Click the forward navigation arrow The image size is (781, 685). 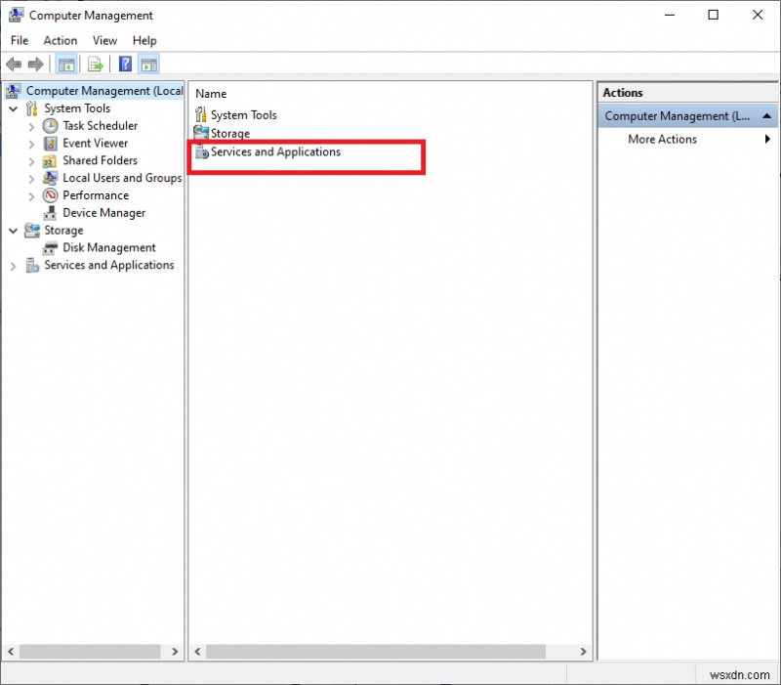coord(35,64)
